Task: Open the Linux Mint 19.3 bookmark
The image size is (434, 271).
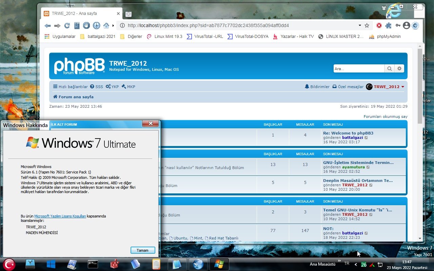Action: point(164,36)
